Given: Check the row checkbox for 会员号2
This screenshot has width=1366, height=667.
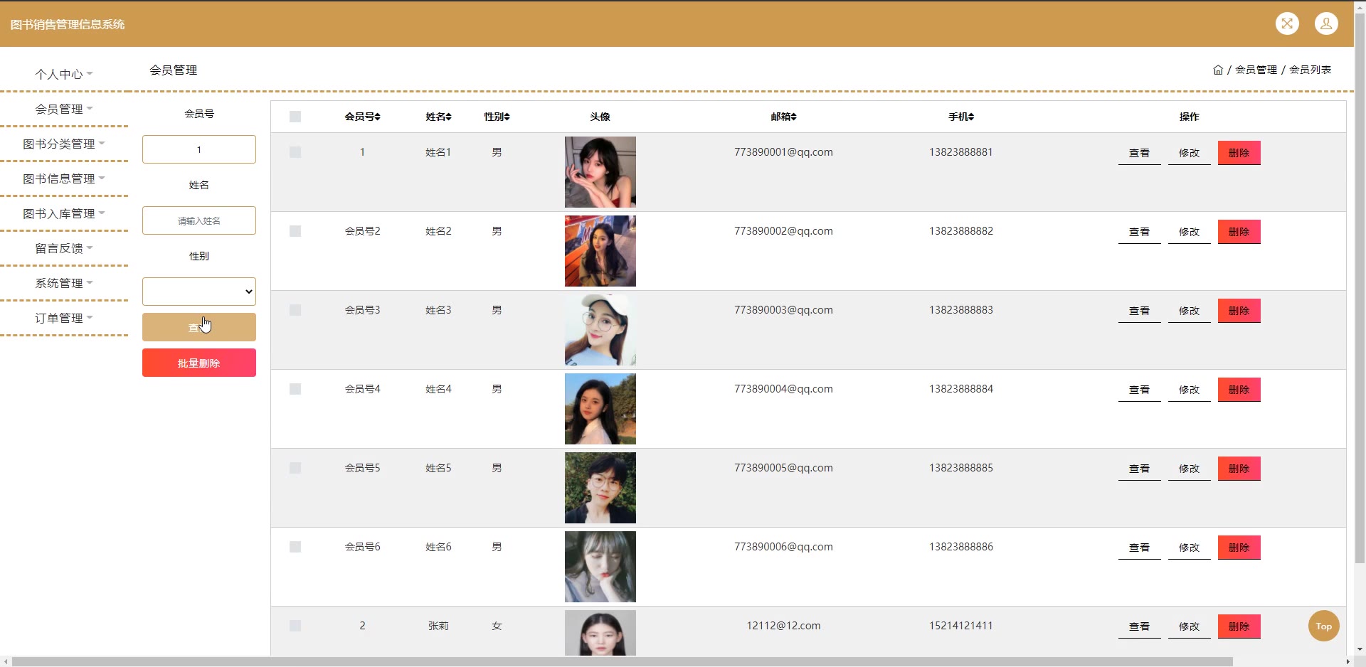Looking at the screenshot, I should coord(295,231).
